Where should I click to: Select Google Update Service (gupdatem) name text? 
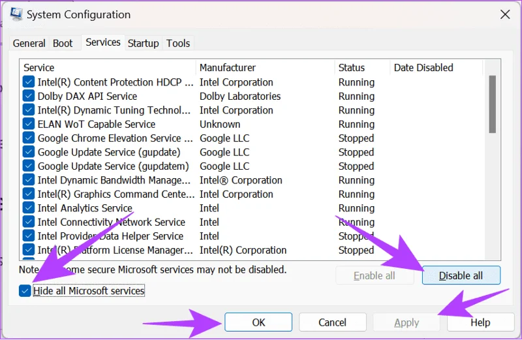click(x=113, y=166)
